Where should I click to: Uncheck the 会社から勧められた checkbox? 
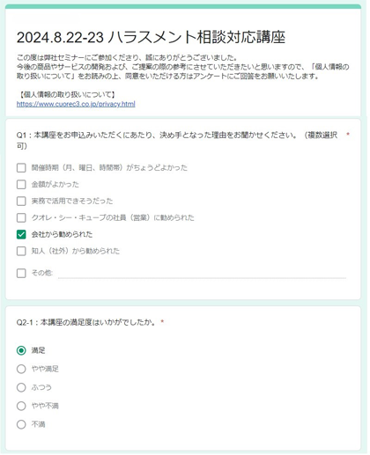pyautogui.click(x=21, y=235)
